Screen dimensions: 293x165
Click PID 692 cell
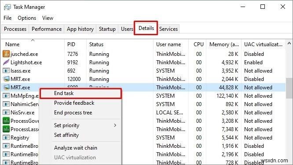(x=71, y=71)
